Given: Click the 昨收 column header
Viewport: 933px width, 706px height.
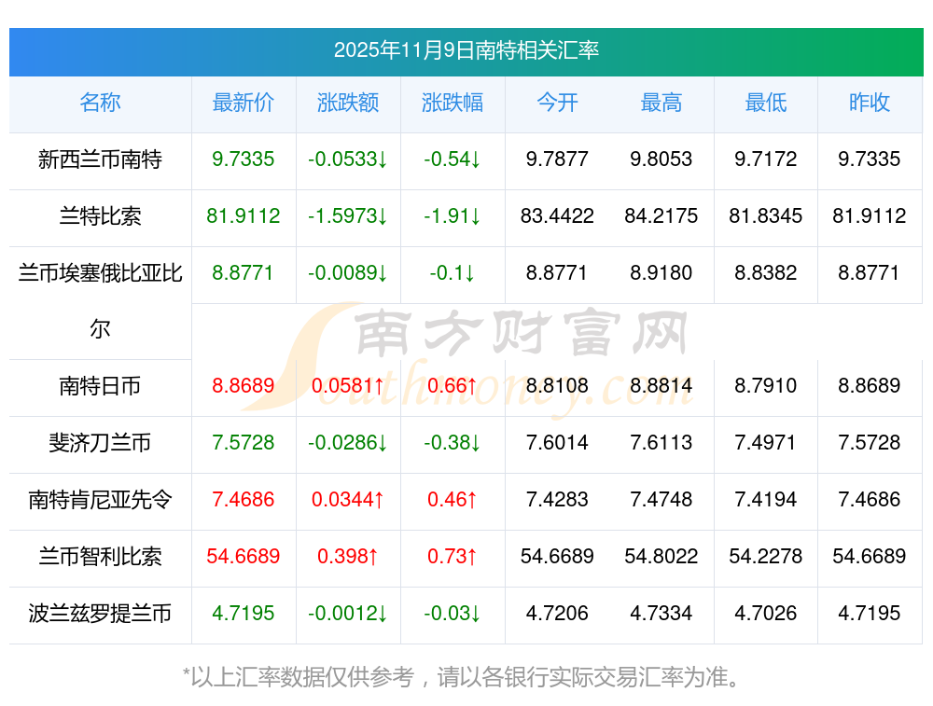Looking at the screenshot, I should click(870, 104).
